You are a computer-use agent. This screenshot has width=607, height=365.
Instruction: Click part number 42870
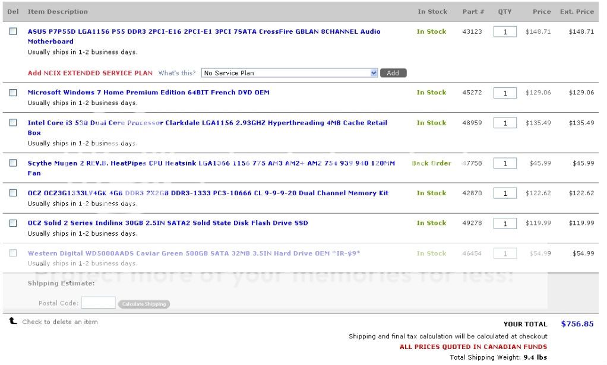pos(472,193)
